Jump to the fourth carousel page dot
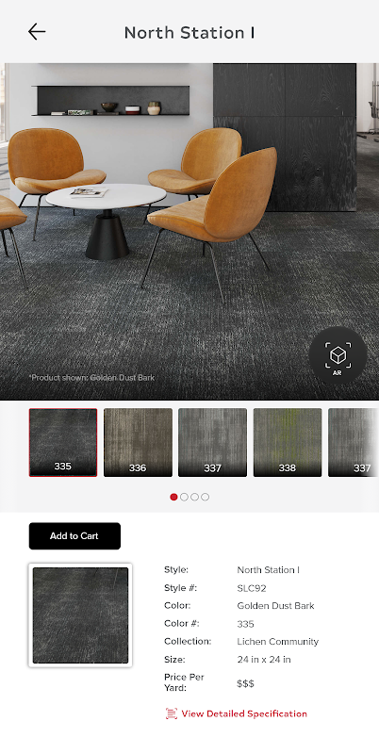Viewport: 379px width, 754px height. coord(206,497)
